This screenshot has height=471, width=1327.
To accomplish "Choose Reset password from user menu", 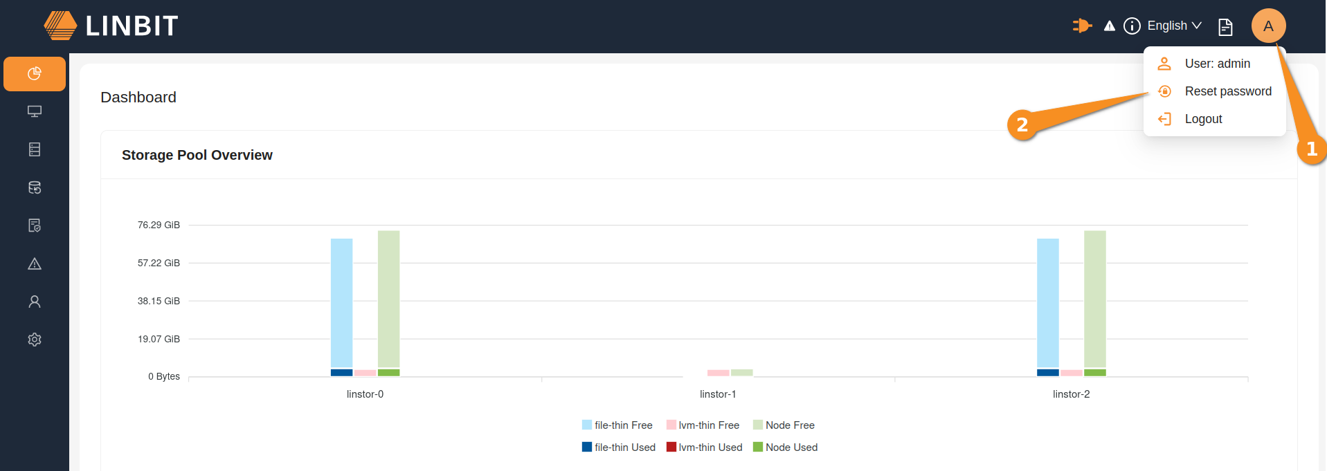I will point(1215,91).
